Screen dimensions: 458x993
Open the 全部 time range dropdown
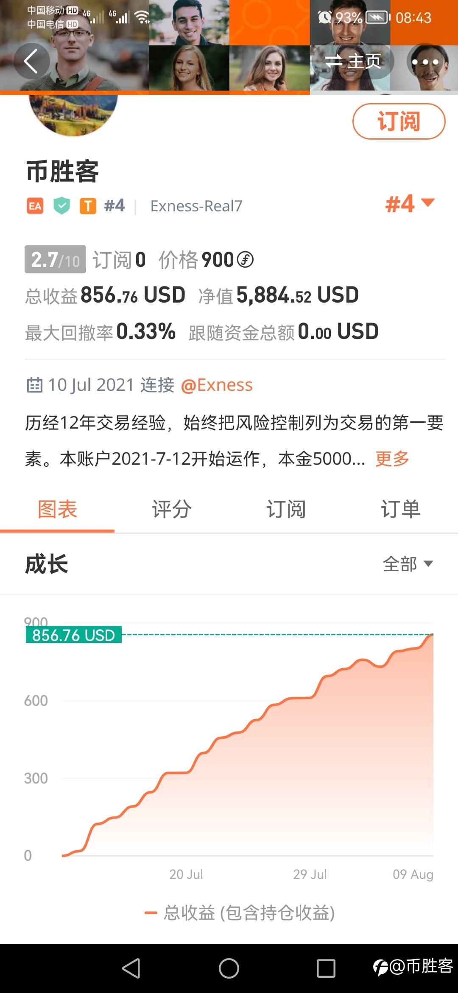point(408,564)
